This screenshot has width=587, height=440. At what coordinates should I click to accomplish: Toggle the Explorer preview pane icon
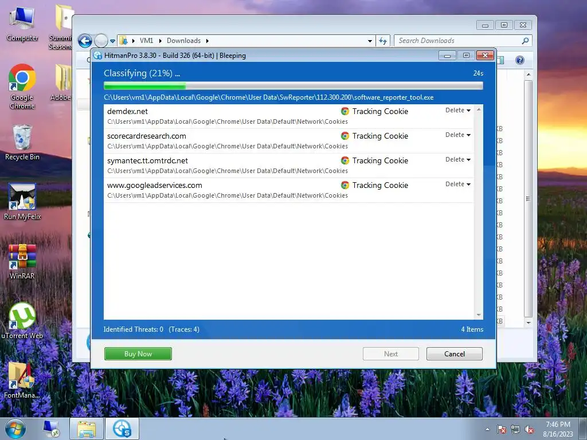tap(500, 60)
